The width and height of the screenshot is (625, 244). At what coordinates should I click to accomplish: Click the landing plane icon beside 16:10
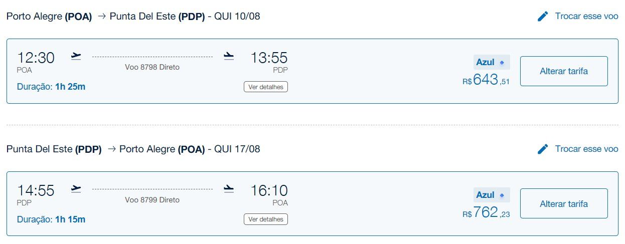click(229, 189)
